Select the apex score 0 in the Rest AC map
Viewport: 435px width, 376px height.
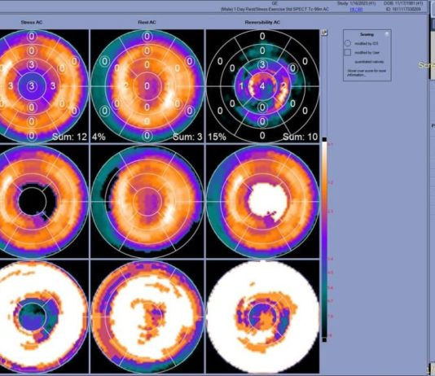[x=147, y=86]
